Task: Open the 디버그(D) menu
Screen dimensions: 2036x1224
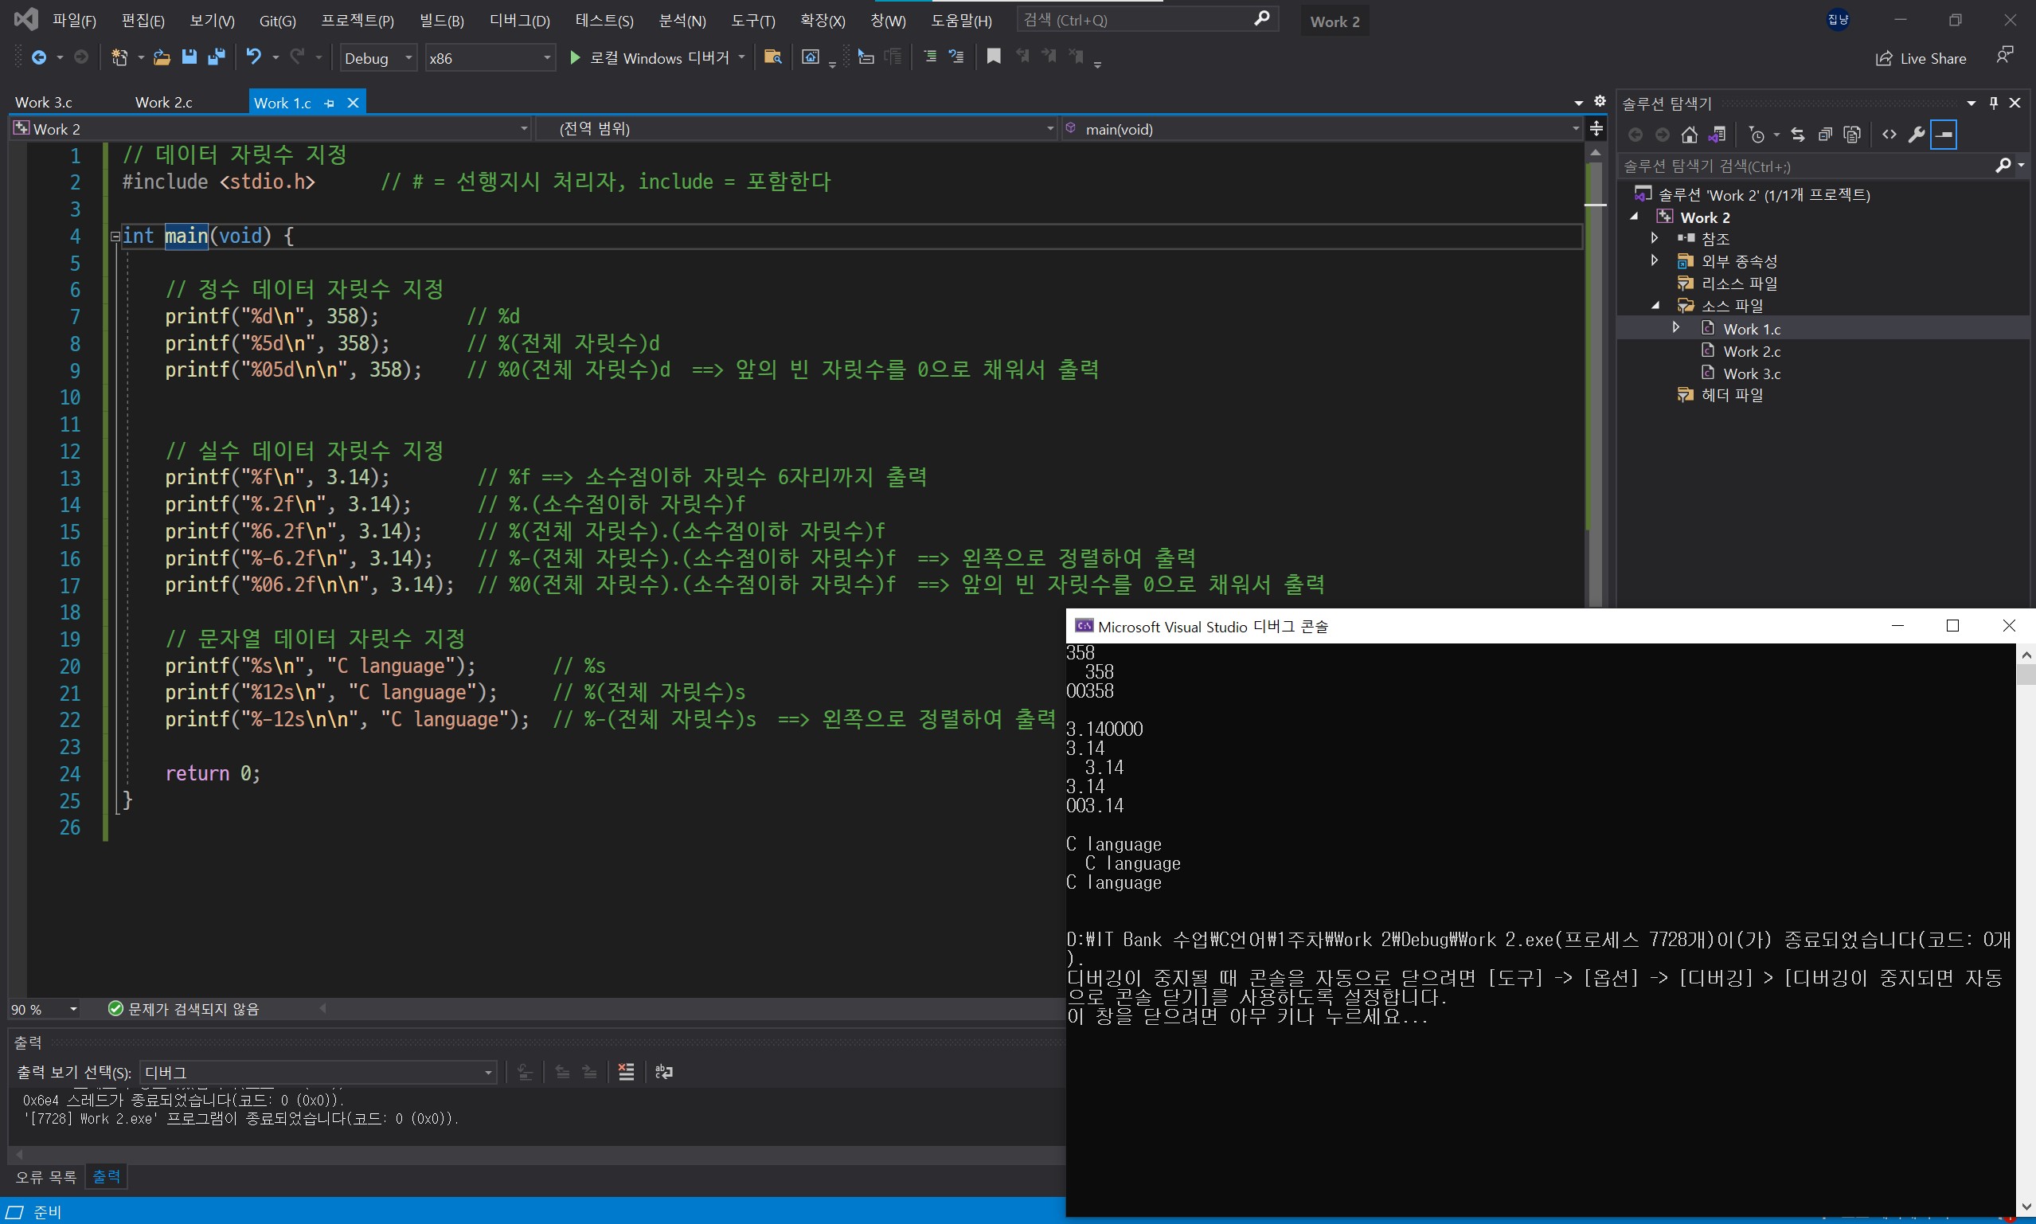Action: (519, 21)
